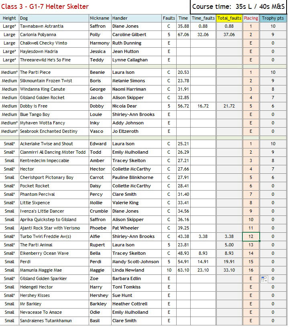Select the nickname cell Harmony
Viewport: 289px width, 327px height.
click(x=100, y=43)
